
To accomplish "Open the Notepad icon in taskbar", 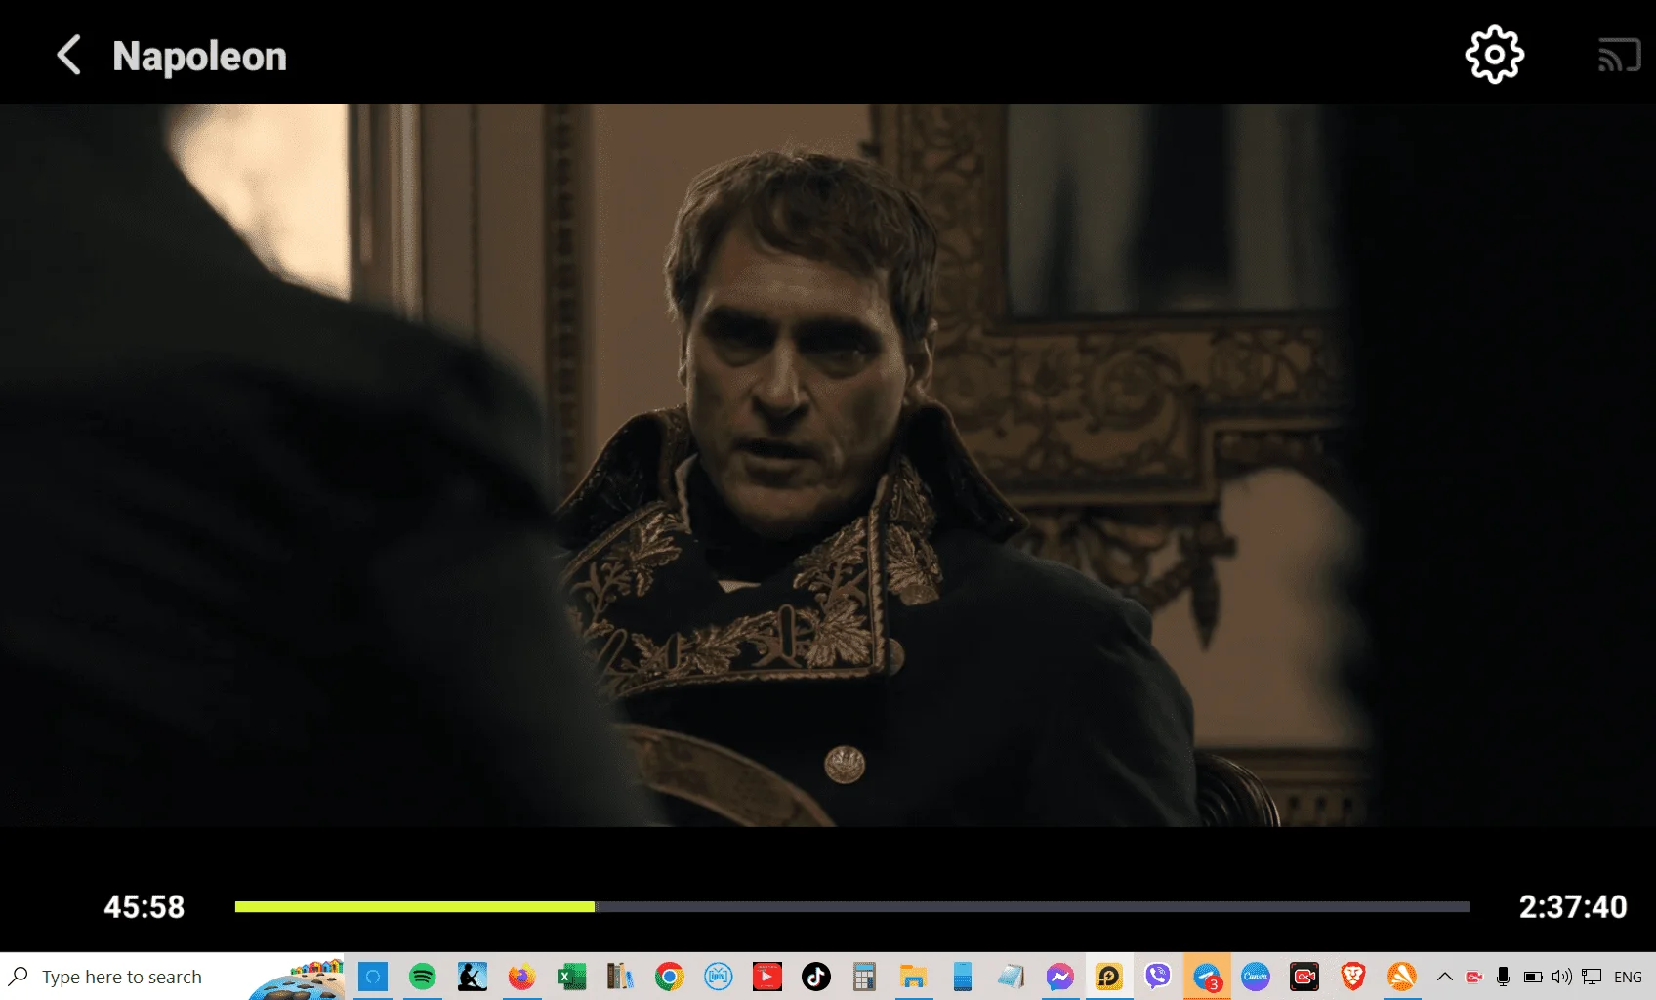I will point(1011,977).
